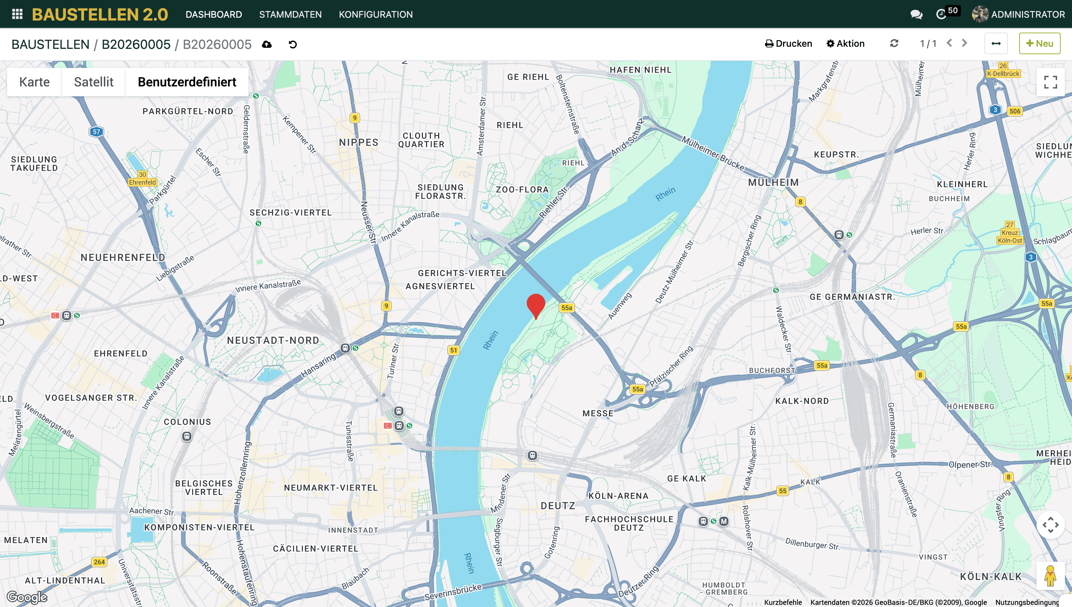1072x607 pixels.
Task: Click the Street View pegman
Action: (x=1050, y=576)
